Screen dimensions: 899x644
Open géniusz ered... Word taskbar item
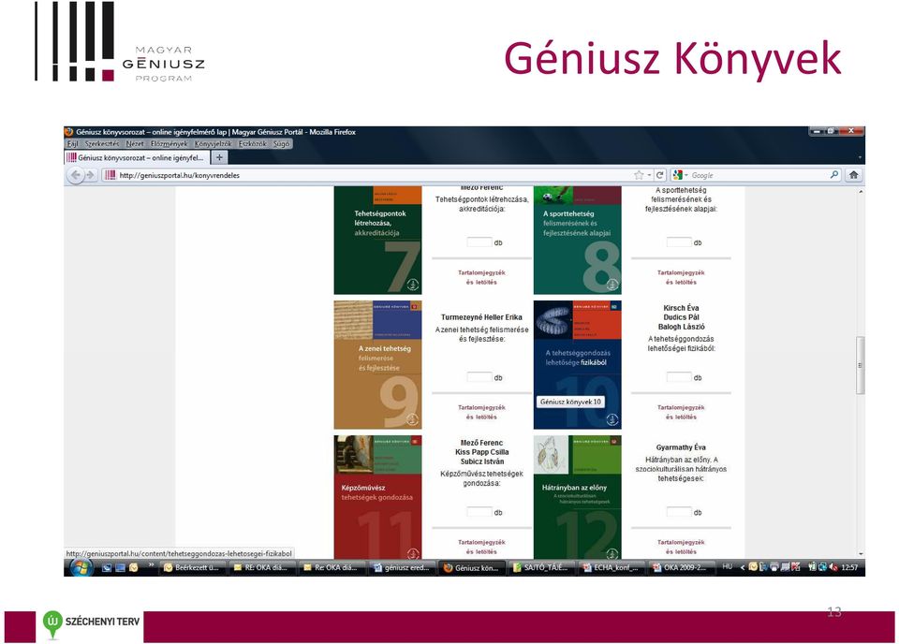click(402, 567)
